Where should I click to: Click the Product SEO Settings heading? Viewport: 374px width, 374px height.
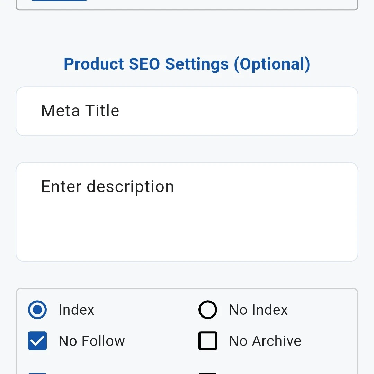(x=187, y=64)
